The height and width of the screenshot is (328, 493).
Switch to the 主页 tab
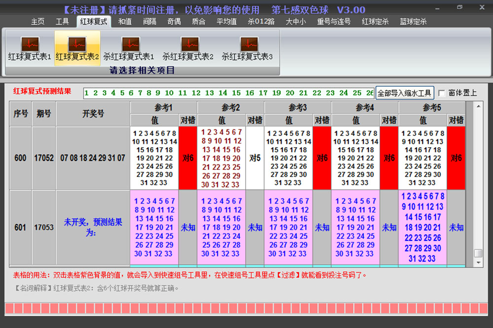38,21
